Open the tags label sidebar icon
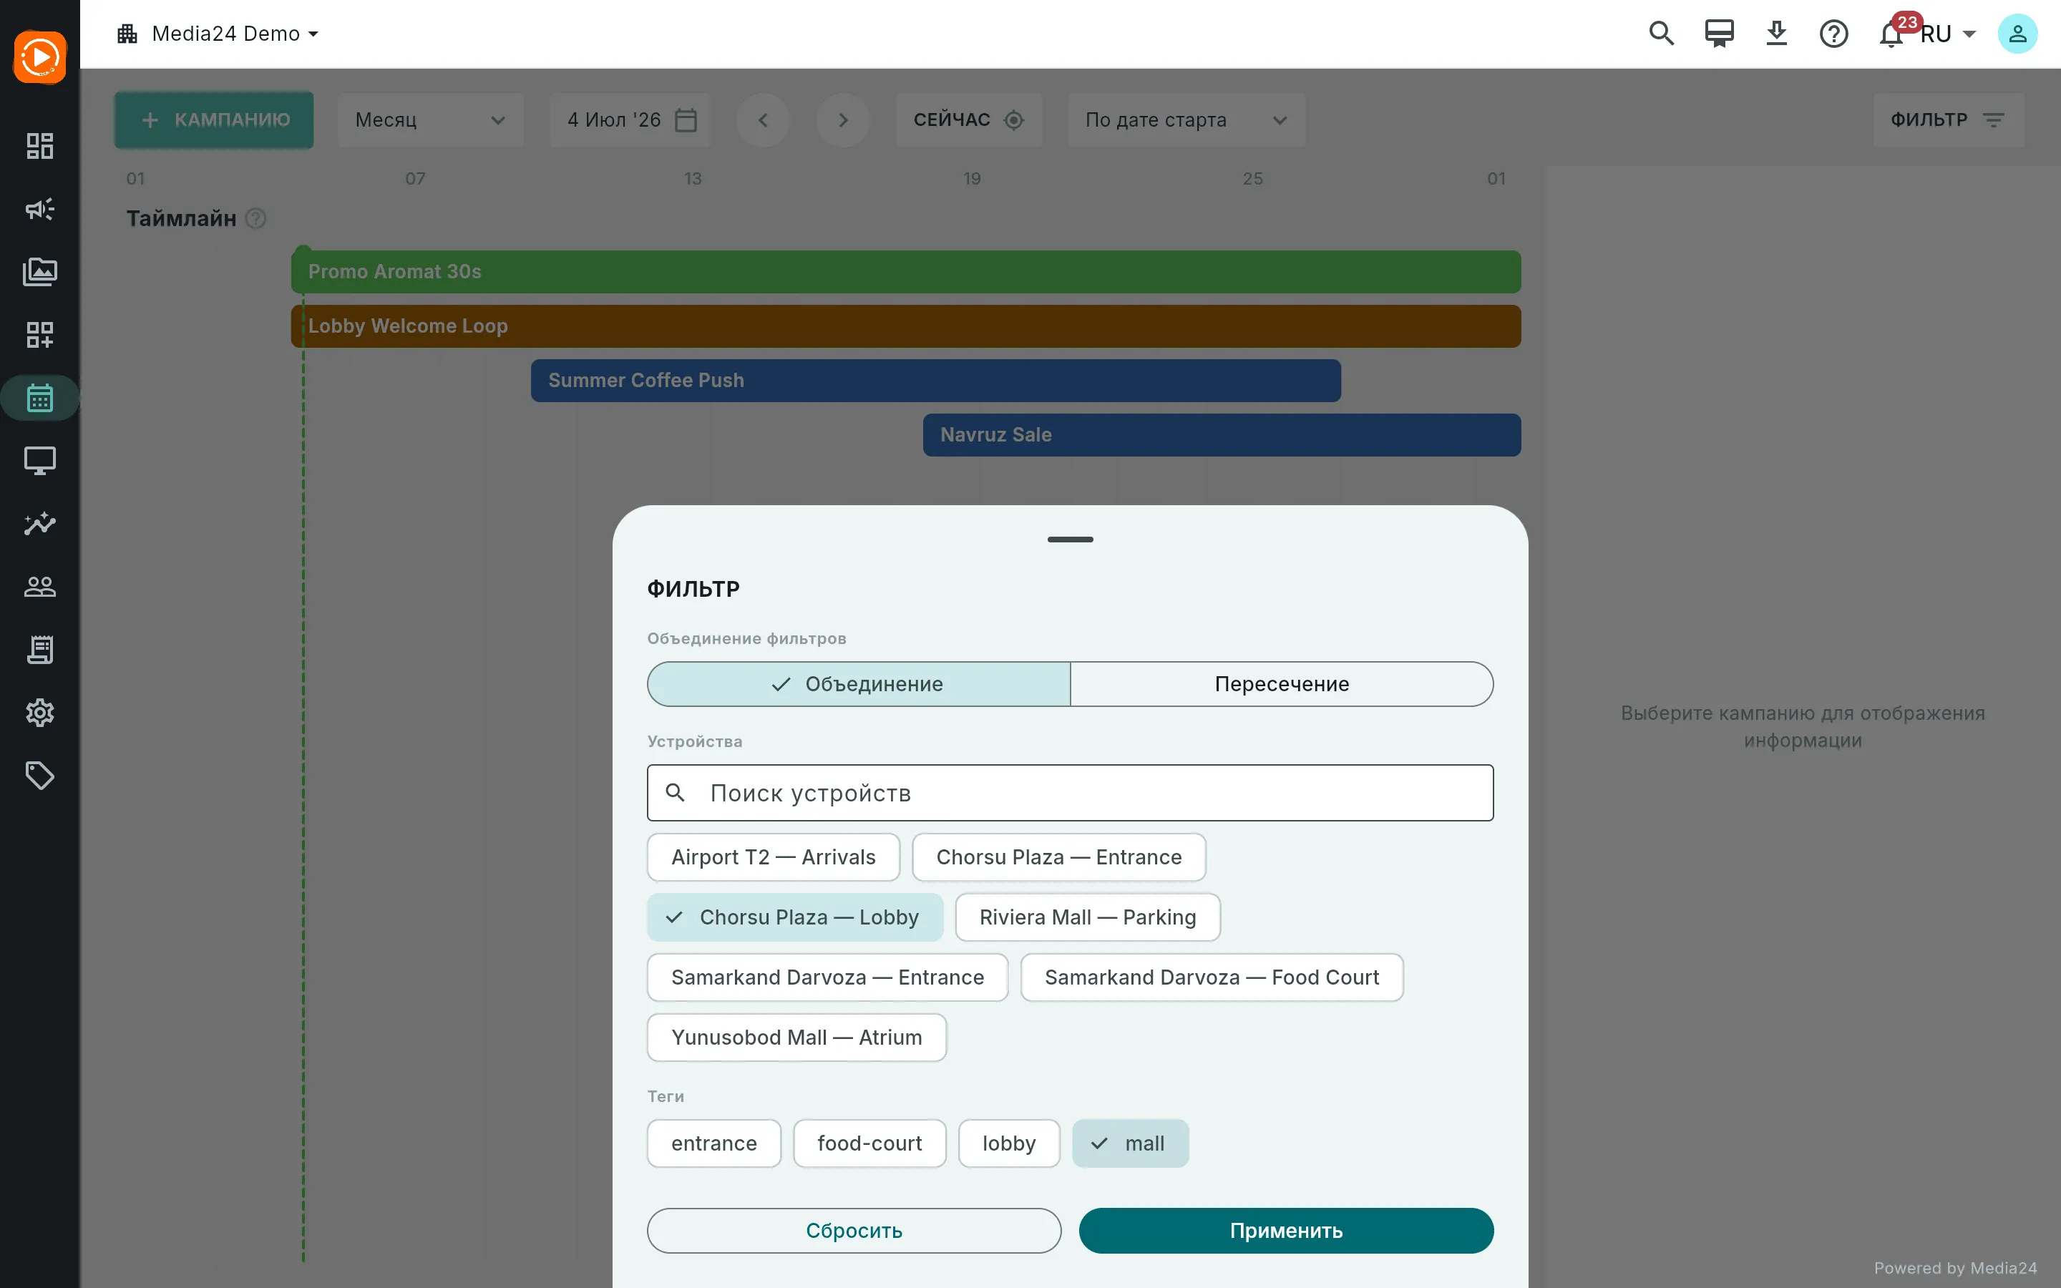Screen dimensions: 2061x1288 [40, 776]
